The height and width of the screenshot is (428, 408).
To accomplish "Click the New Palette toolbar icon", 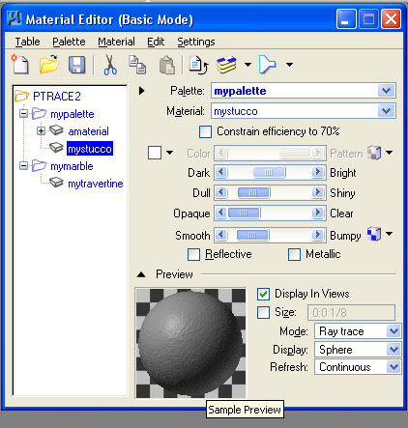I will (x=20, y=64).
